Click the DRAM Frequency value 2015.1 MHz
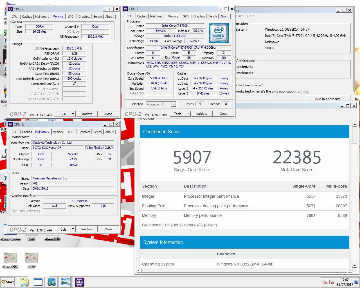Screen dimensions: 360x288 pos(74,48)
